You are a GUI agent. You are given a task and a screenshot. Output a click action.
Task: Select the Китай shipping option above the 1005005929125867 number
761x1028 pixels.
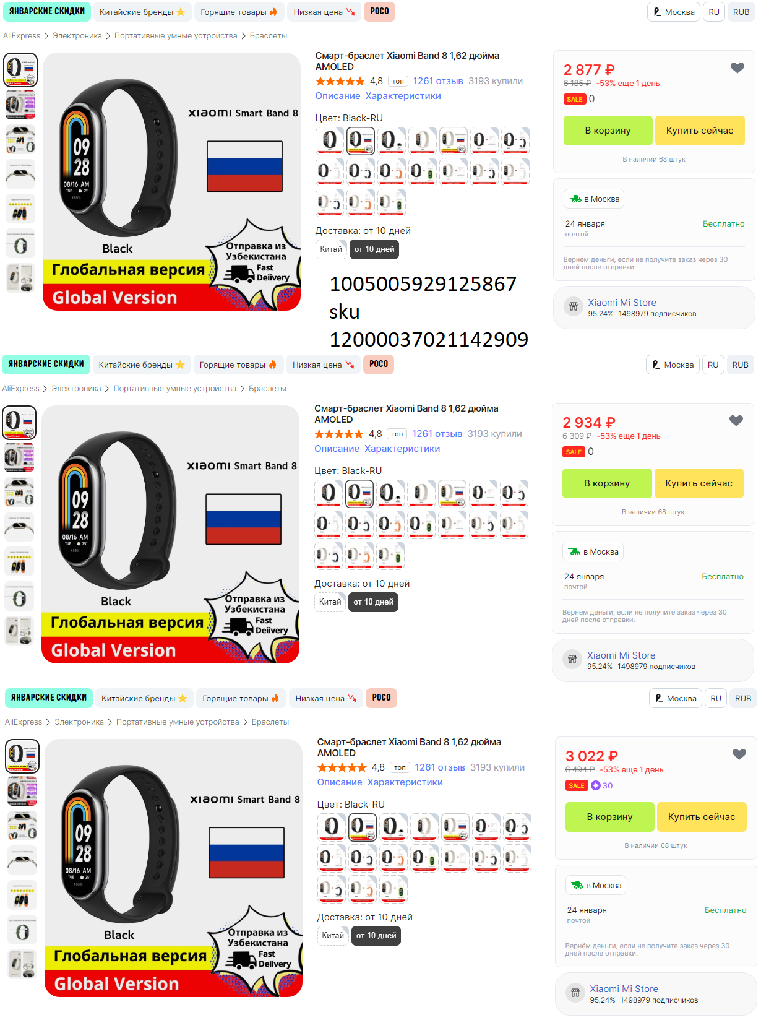[x=331, y=249]
